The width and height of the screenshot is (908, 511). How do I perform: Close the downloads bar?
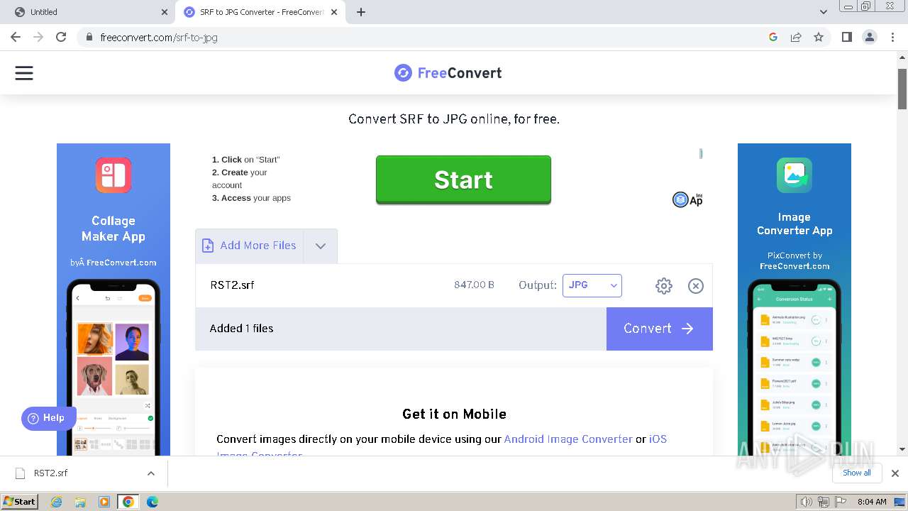click(895, 473)
